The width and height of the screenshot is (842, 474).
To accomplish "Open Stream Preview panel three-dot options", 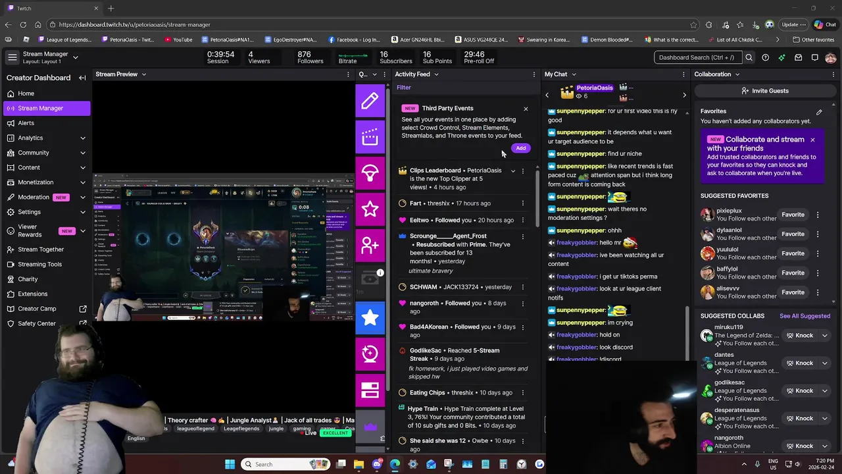I will pos(348,74).
